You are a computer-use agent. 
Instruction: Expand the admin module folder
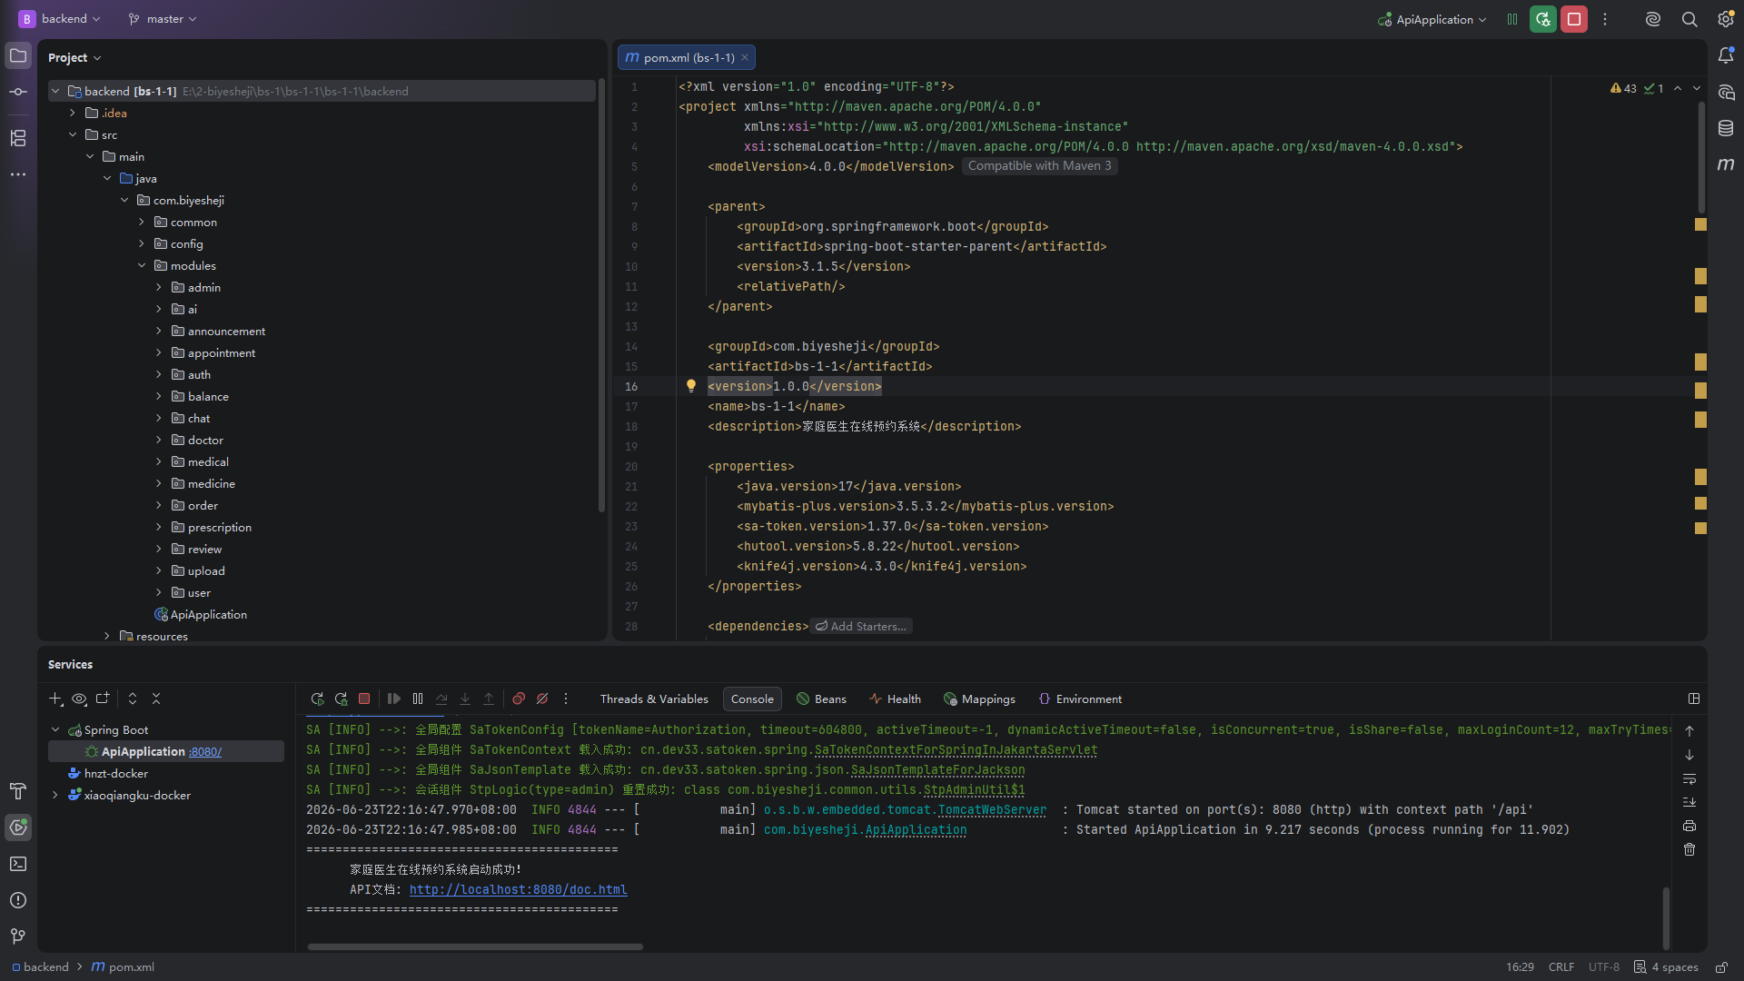click(x=159, y=287)
